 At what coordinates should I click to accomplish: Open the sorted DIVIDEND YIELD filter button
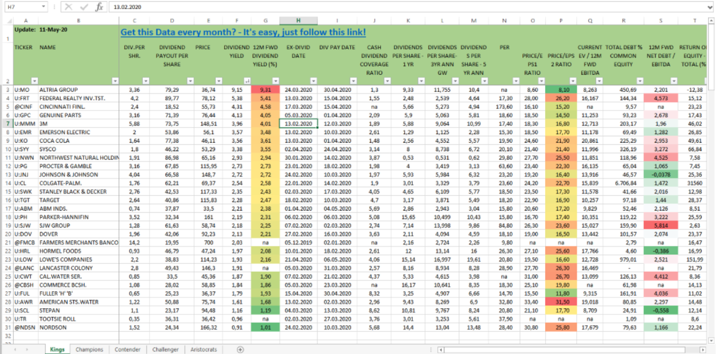[x=247, y=81]
